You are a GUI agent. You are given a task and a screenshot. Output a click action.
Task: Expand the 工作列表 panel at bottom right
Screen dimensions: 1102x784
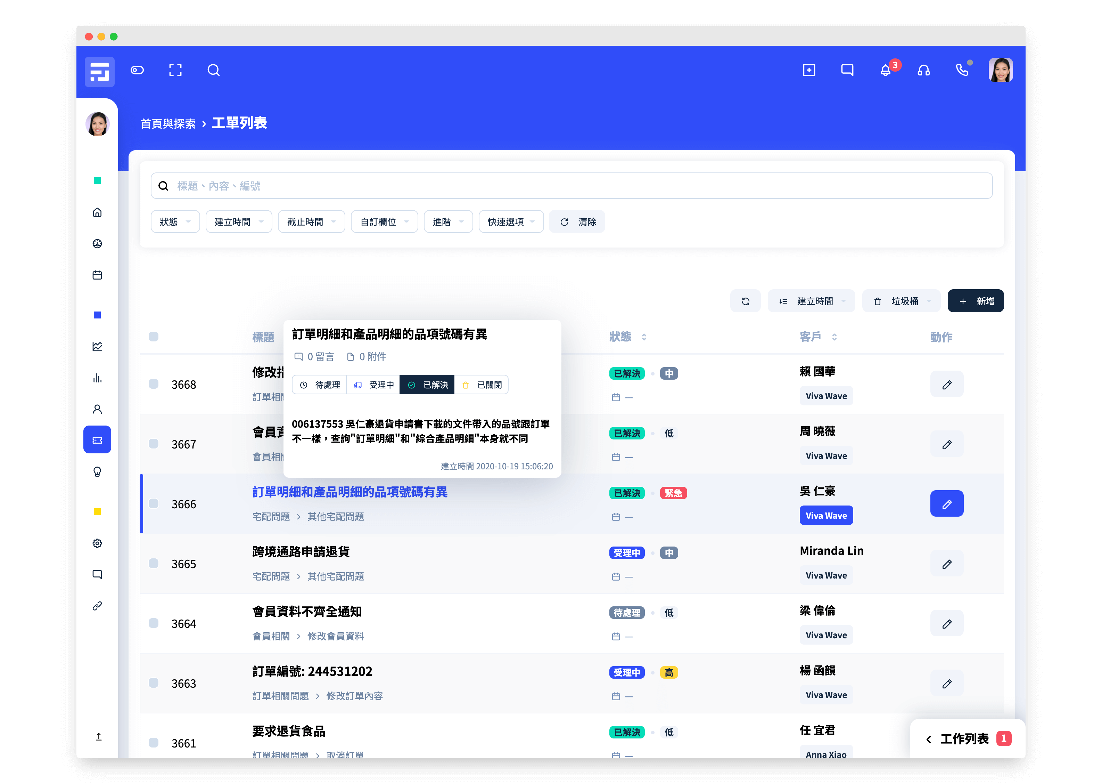[968, 738]
